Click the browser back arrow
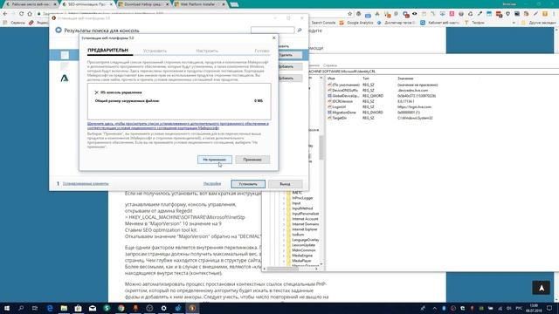 pos(5,14)
